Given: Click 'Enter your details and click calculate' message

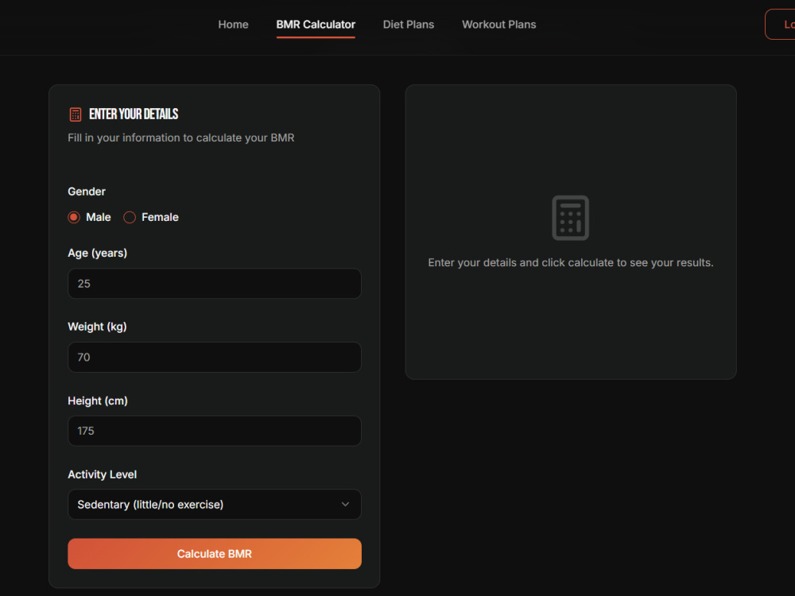Looking at the screenshot, I should [571, 263].
